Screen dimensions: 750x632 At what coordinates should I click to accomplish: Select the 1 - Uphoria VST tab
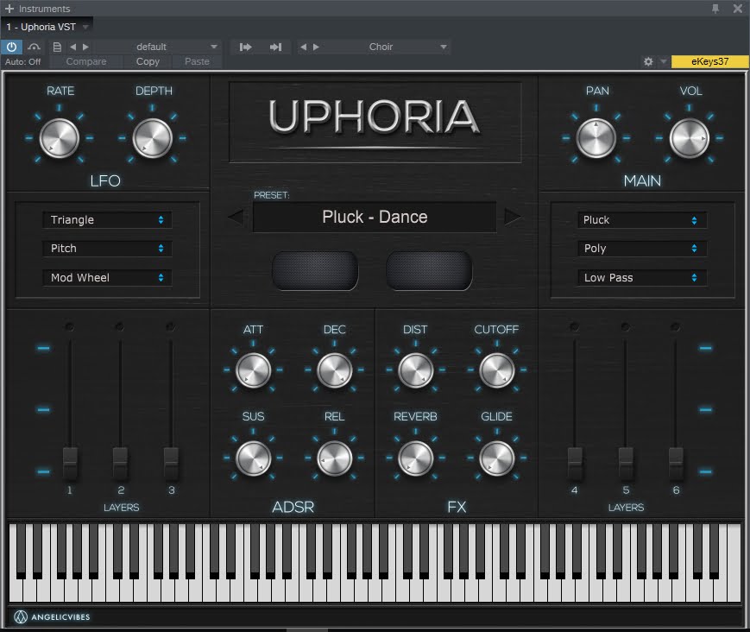43,28
